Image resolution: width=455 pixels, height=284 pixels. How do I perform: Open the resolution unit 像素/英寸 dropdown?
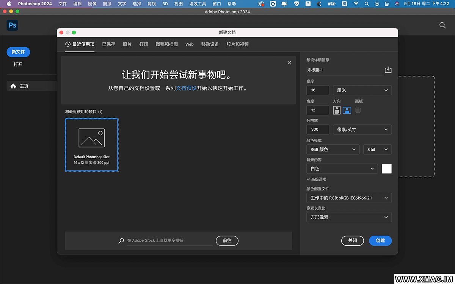tap(362, 130)
